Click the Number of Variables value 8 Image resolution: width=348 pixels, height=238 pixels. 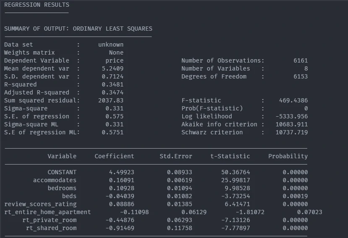point(306,68)
